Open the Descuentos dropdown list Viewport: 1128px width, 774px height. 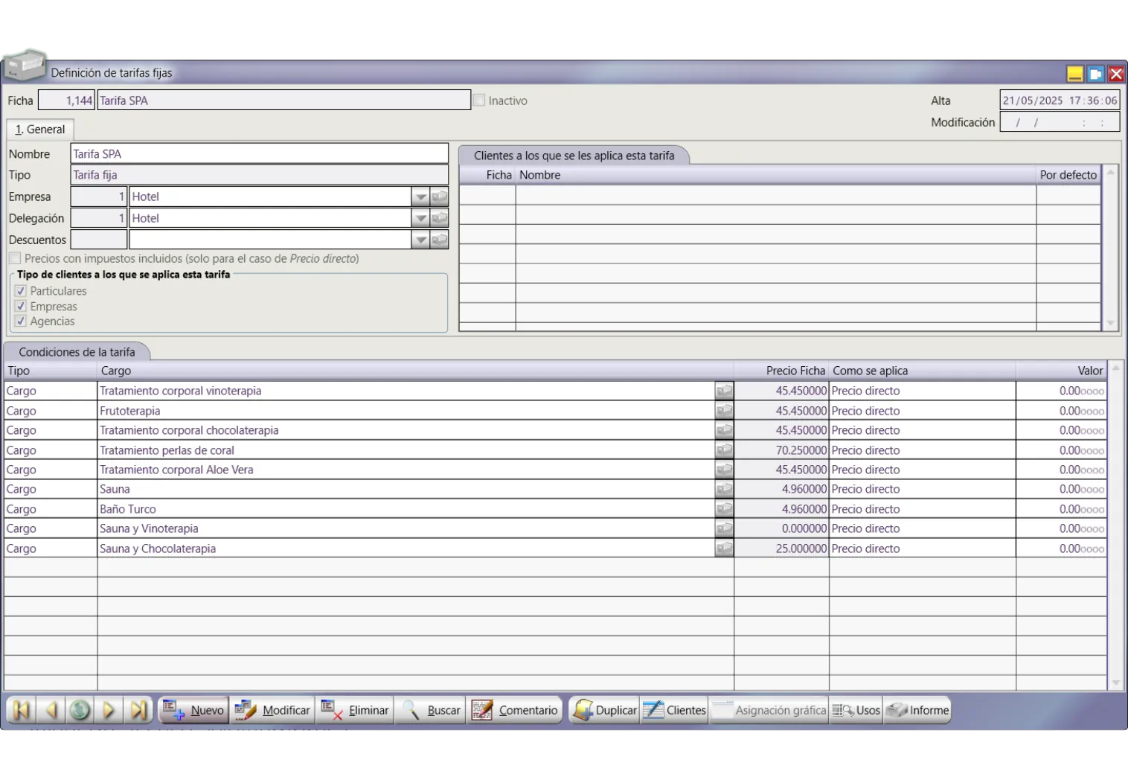pyautogui.click(x=420, y=240)
